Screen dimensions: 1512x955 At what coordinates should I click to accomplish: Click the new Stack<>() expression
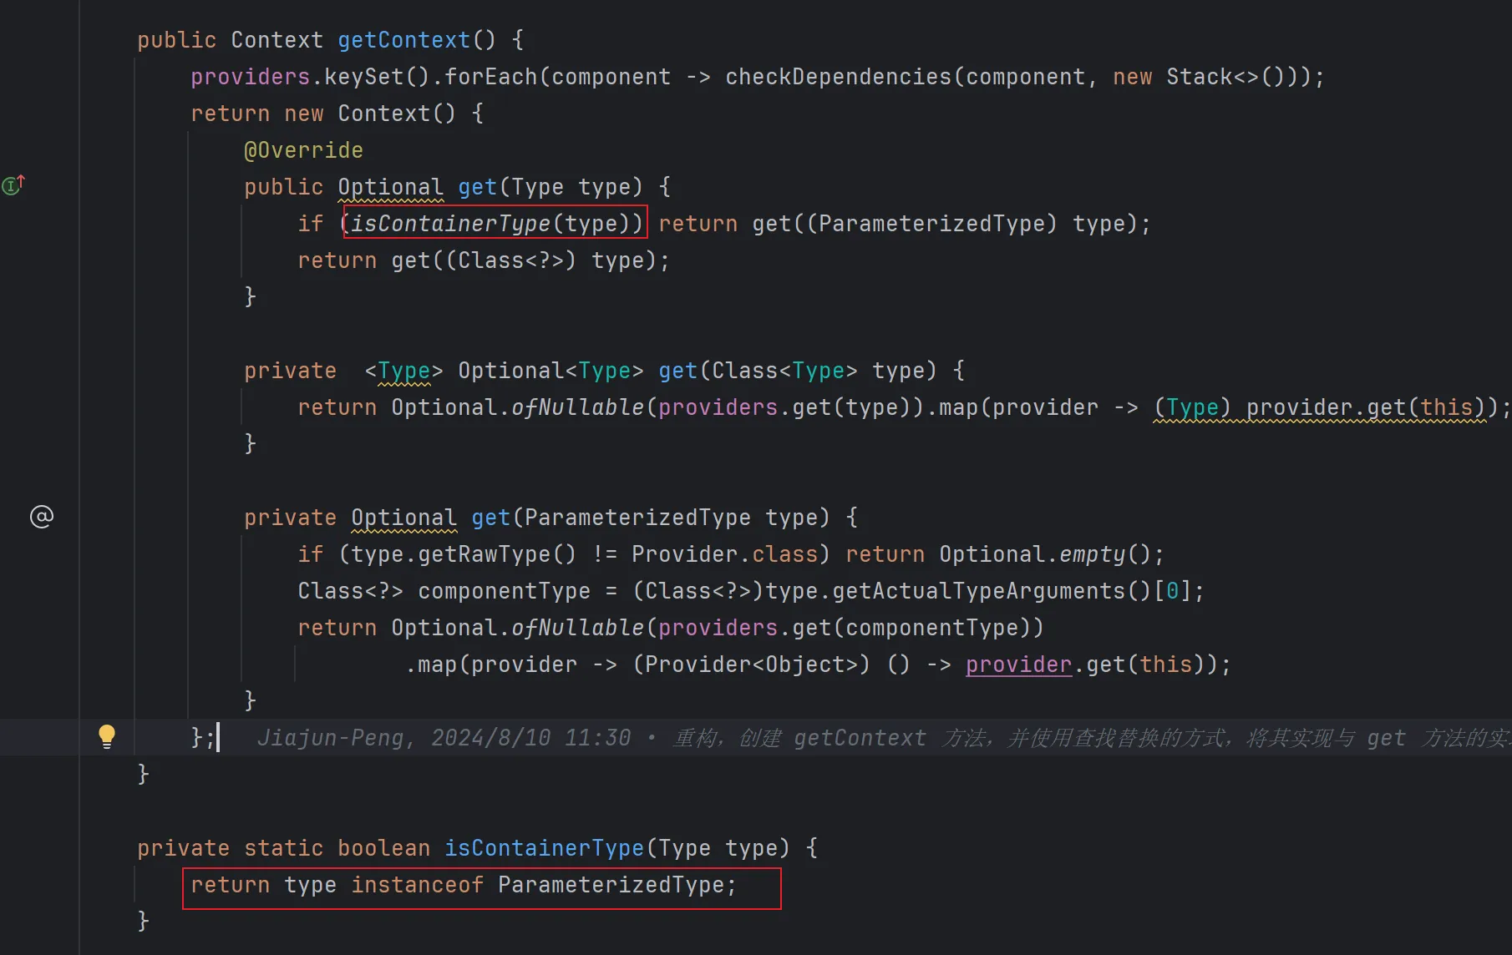(1199, 76)
